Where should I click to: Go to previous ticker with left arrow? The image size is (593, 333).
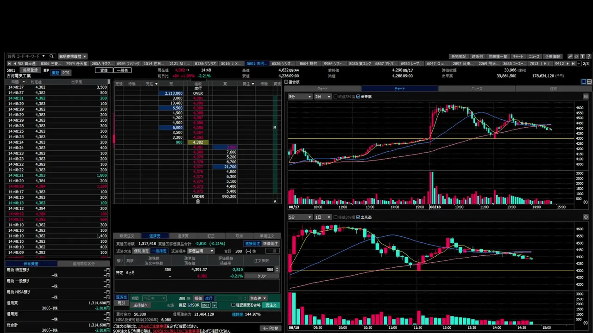[15, 63]
